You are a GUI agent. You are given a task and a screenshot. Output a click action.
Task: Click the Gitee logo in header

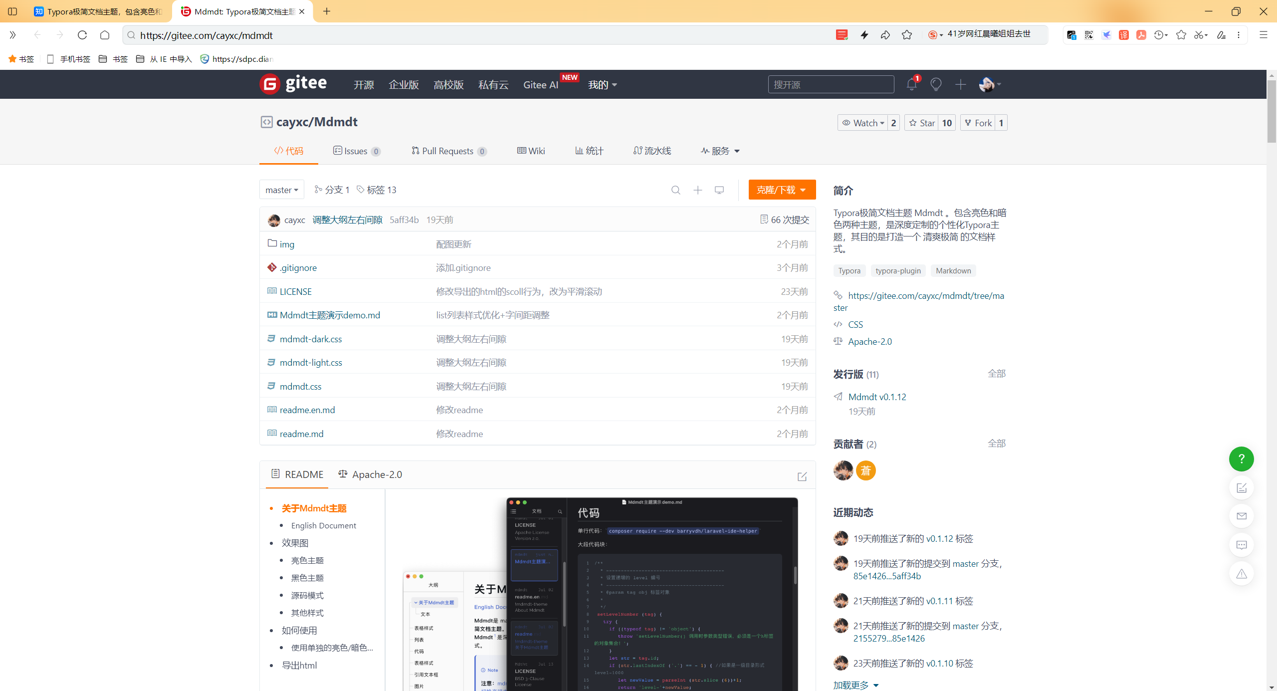[x=293, y=84]
